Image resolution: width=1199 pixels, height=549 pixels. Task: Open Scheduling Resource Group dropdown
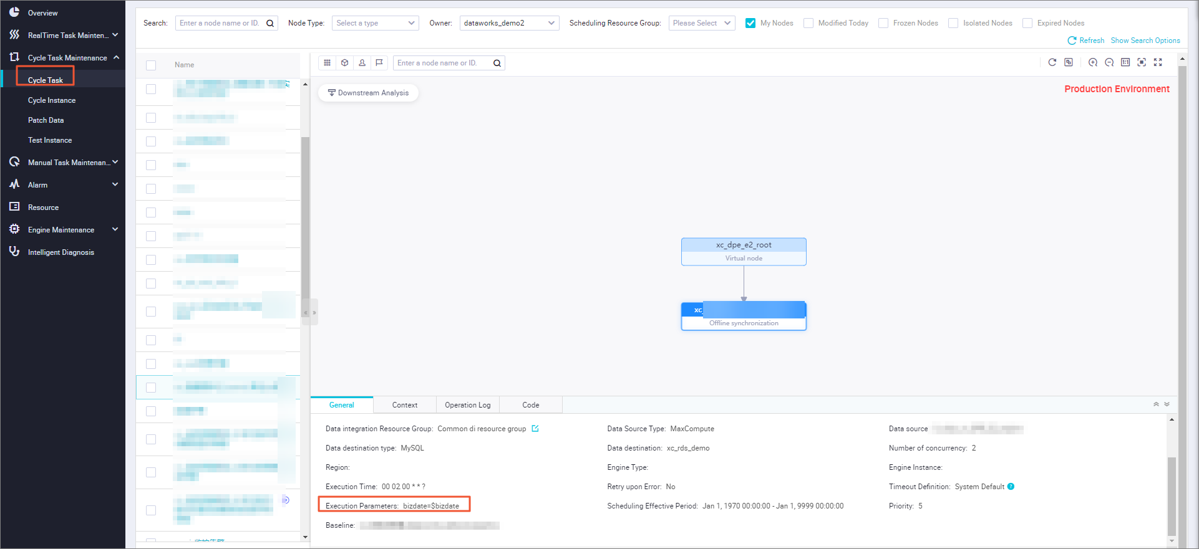[x=702, y=23]
